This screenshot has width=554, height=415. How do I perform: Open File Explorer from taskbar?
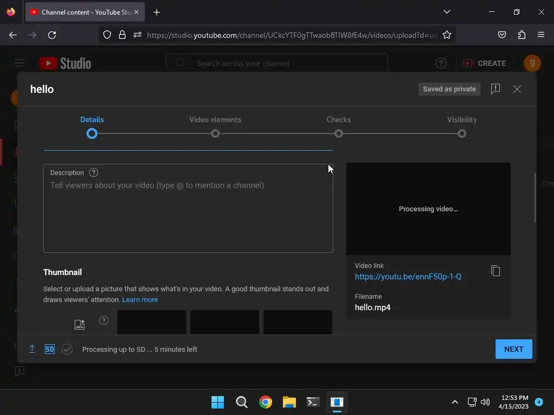(289, 402)
